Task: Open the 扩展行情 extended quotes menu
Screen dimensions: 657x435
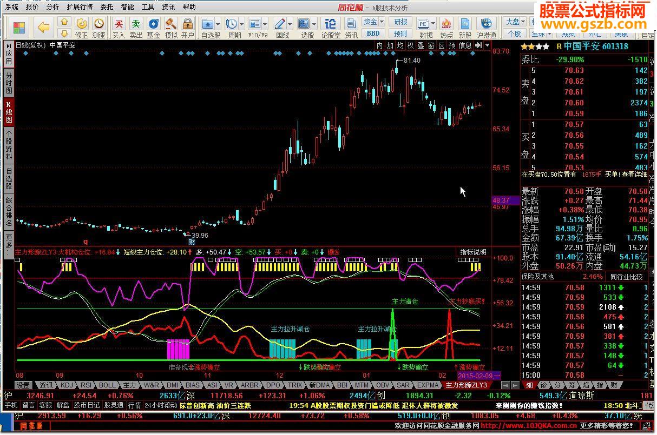Action: [80, 7]
